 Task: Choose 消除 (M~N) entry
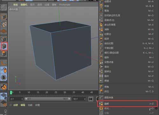[x=128, y=29]
